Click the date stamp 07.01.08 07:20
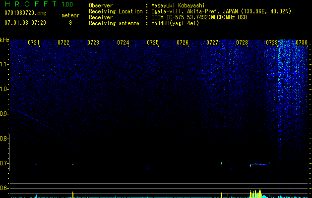This screenshot has width=312, height=198. pyautogui.click(x=25, y=23)
